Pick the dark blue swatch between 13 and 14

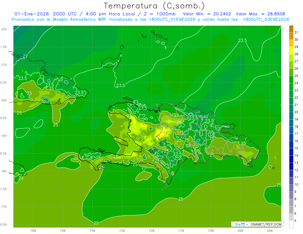[x=291, y=159]
